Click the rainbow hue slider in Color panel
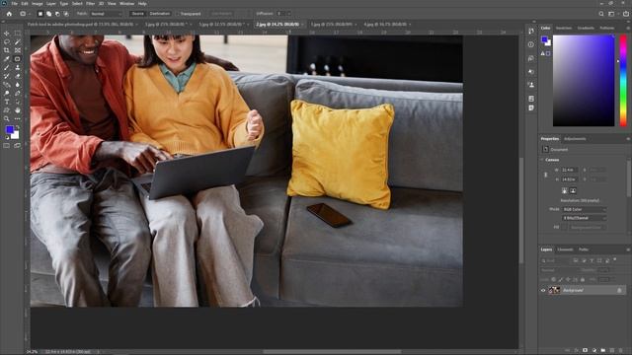 623,81
